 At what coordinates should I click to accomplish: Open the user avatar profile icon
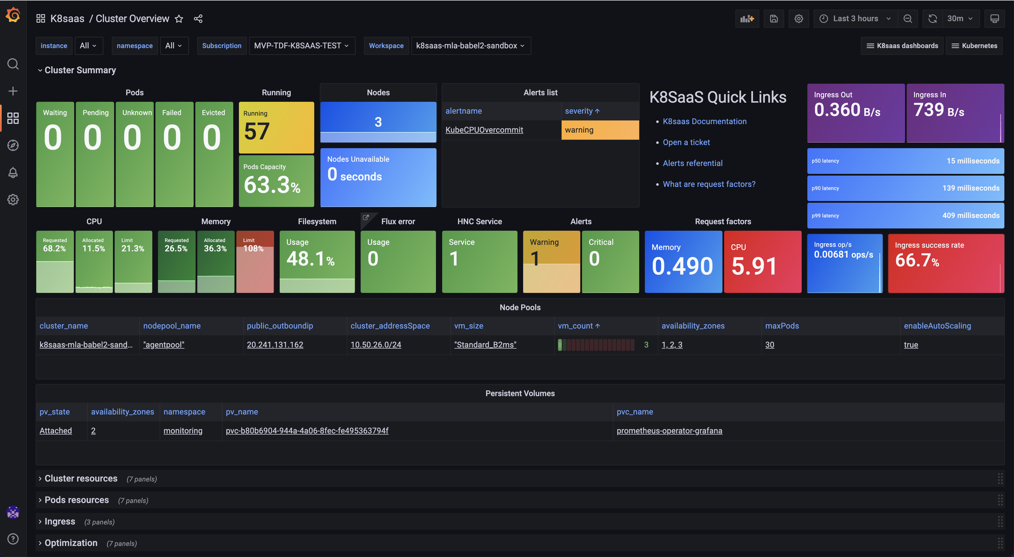click(x=13, y=512)
